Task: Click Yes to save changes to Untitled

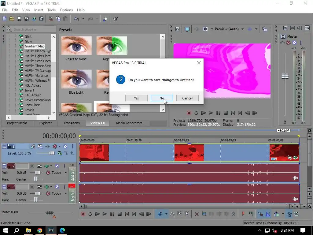Action: point(136,98)
